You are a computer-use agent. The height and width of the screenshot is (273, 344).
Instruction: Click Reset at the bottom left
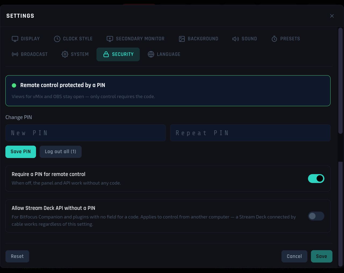[17, 256]
